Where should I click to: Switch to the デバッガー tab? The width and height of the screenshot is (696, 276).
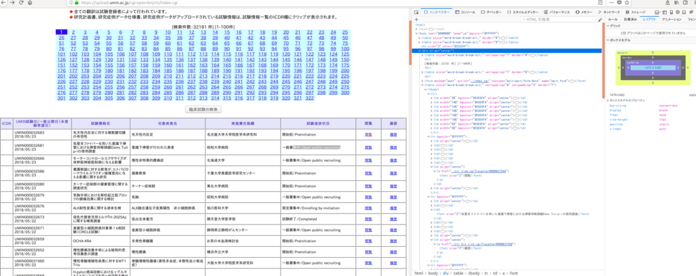tap(491, 12)
